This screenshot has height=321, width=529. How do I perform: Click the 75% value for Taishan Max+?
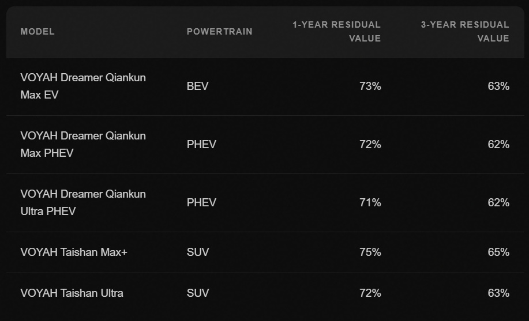370,252
